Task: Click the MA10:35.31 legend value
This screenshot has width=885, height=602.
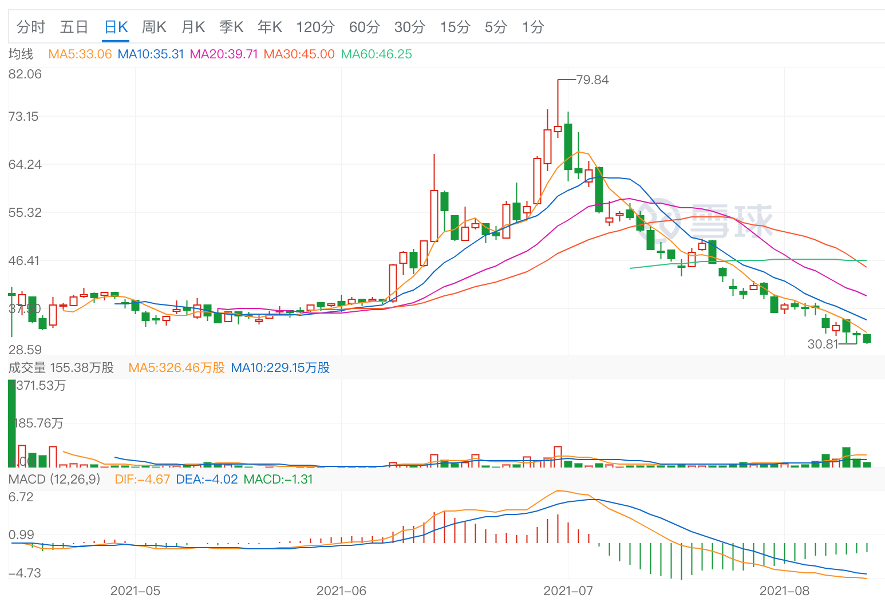Action: [x=151, y=54]
